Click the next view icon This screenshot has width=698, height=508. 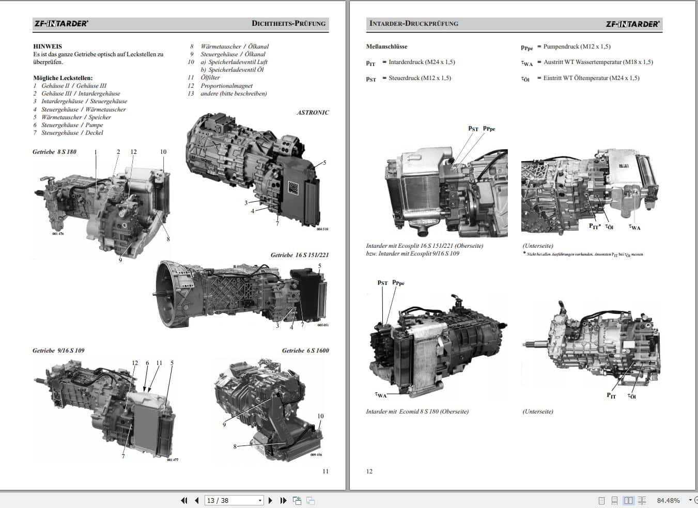tap(311, 500)
